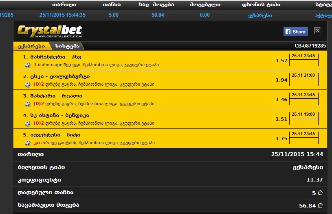Click the სავ. მოგება column header
332x214 pixels.
point(156,4)
